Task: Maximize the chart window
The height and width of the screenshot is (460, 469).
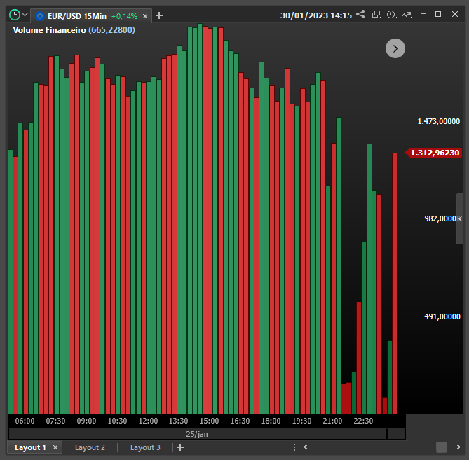Action: point(438,14)
